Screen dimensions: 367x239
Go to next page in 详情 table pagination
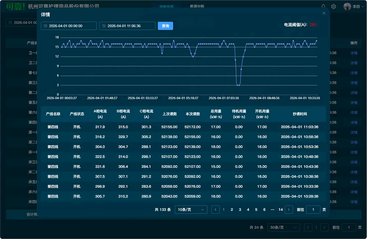click(x=289, y=210)
